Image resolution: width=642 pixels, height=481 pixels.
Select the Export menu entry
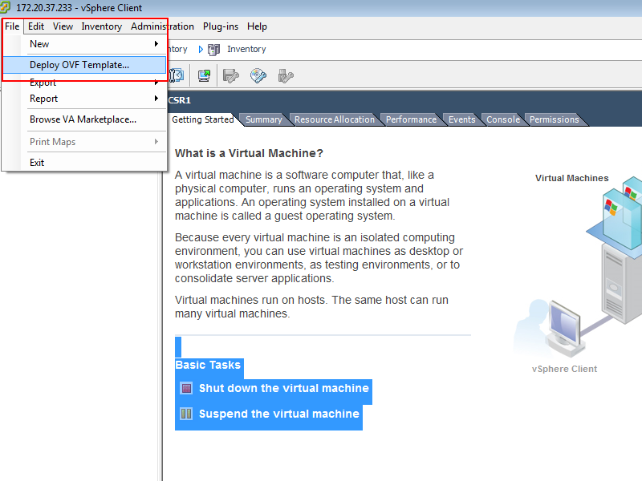pos(84,83)
